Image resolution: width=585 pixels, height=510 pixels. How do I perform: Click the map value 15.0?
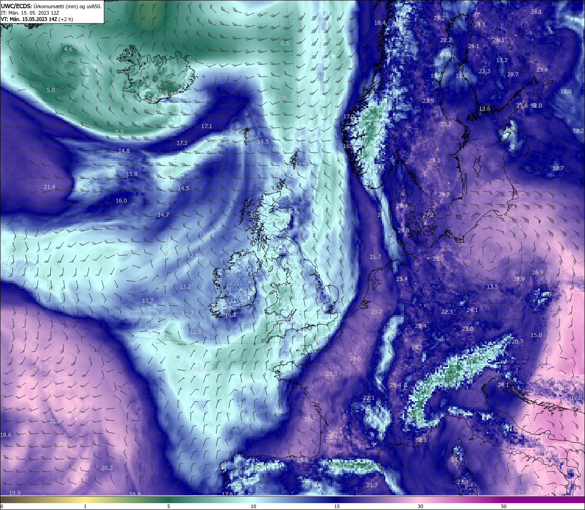click(536, 335)
